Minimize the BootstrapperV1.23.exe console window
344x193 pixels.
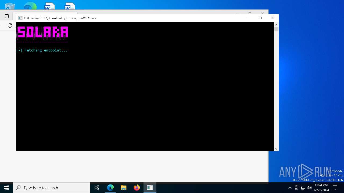point(248,18)
